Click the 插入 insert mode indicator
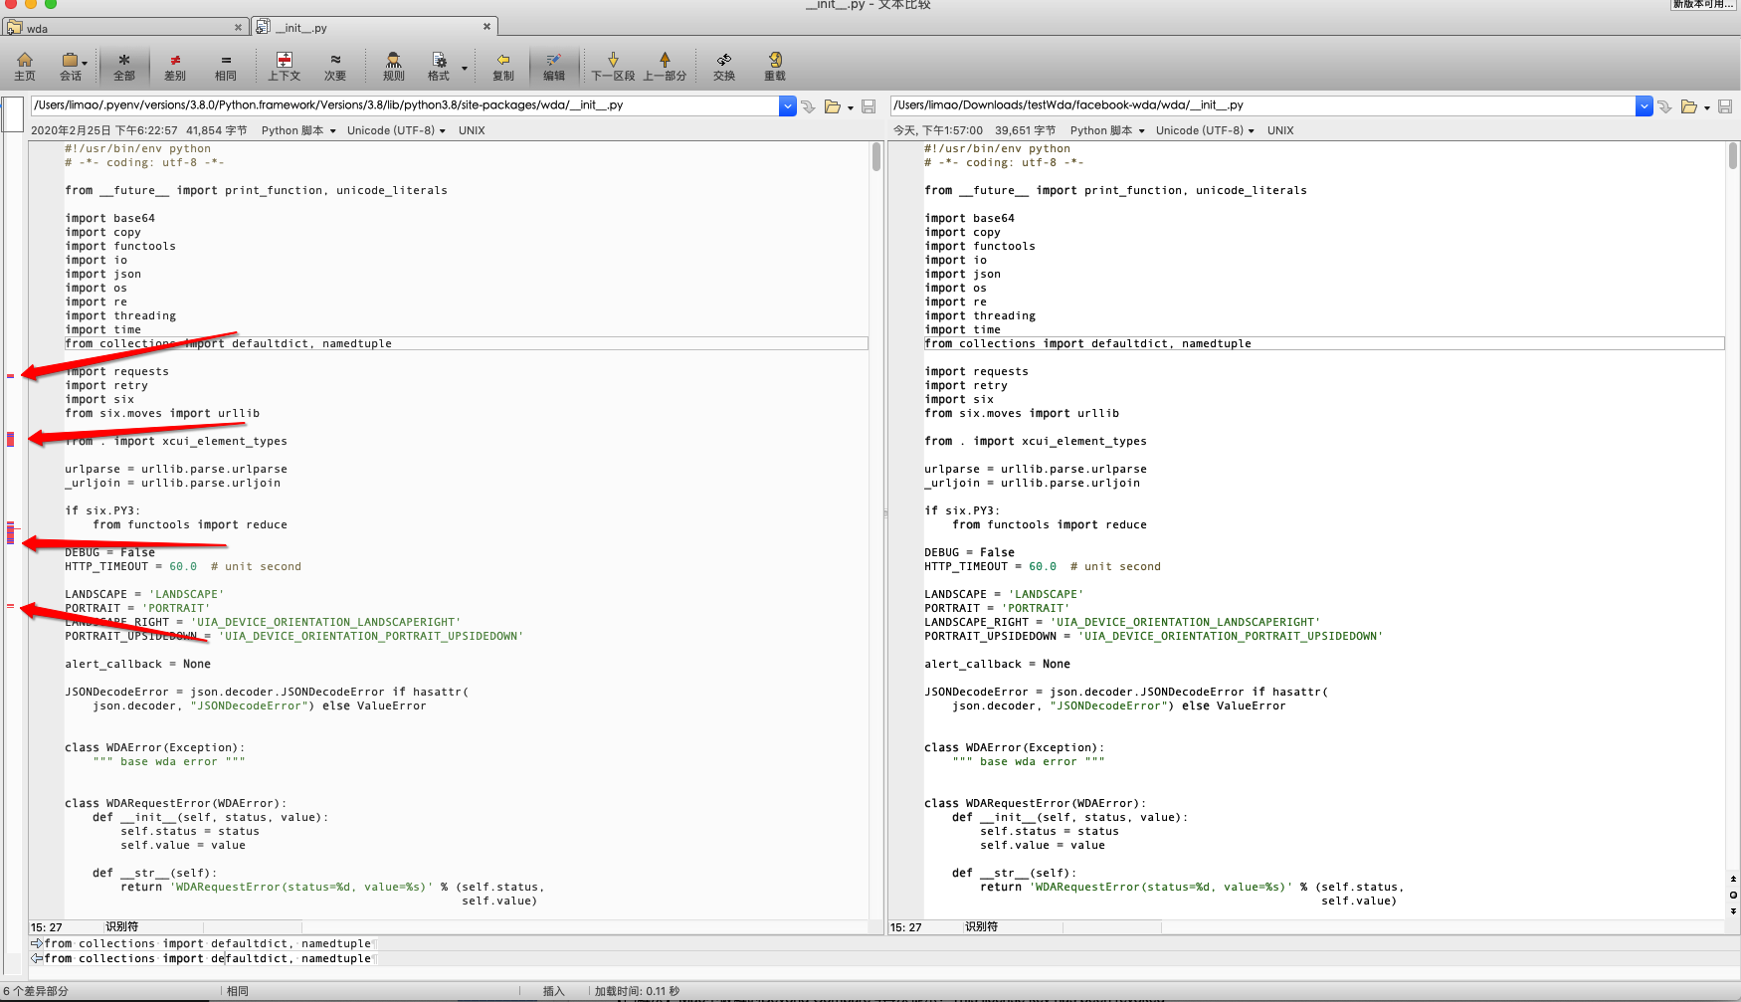 point(554,991)
